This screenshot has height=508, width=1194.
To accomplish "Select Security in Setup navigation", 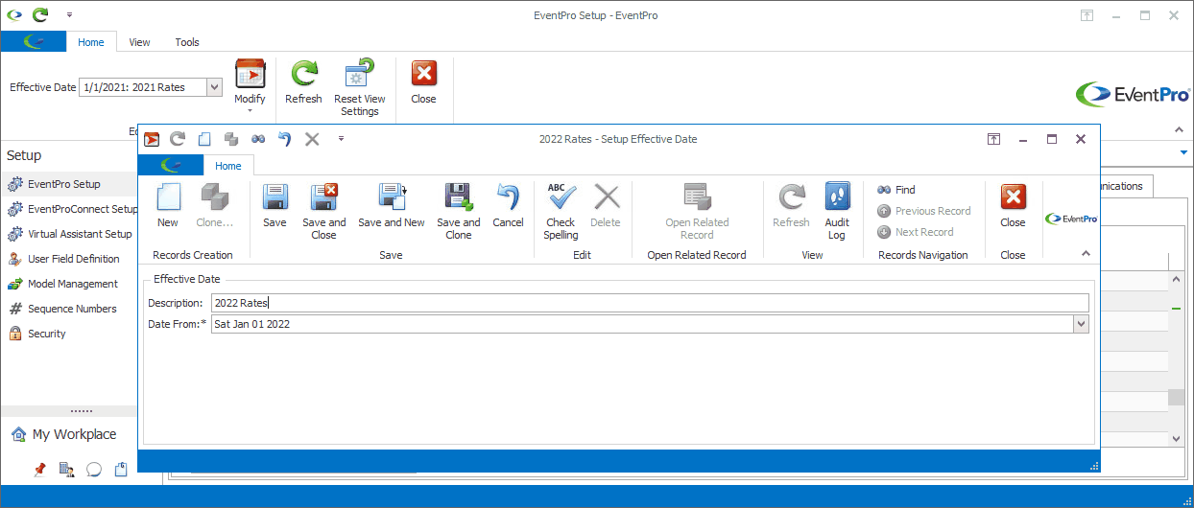I will (x=69, y=334).
